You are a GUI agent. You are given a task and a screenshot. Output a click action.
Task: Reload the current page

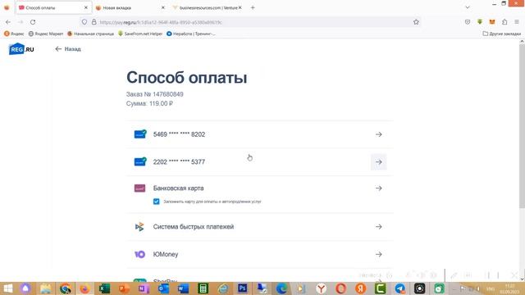click(x=33, y=22)
